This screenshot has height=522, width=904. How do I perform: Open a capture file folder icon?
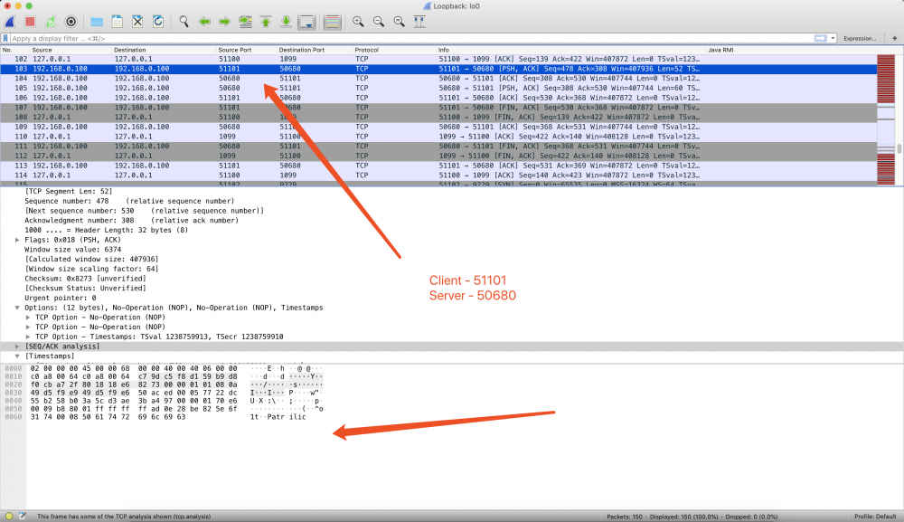[x=97, y=22]
